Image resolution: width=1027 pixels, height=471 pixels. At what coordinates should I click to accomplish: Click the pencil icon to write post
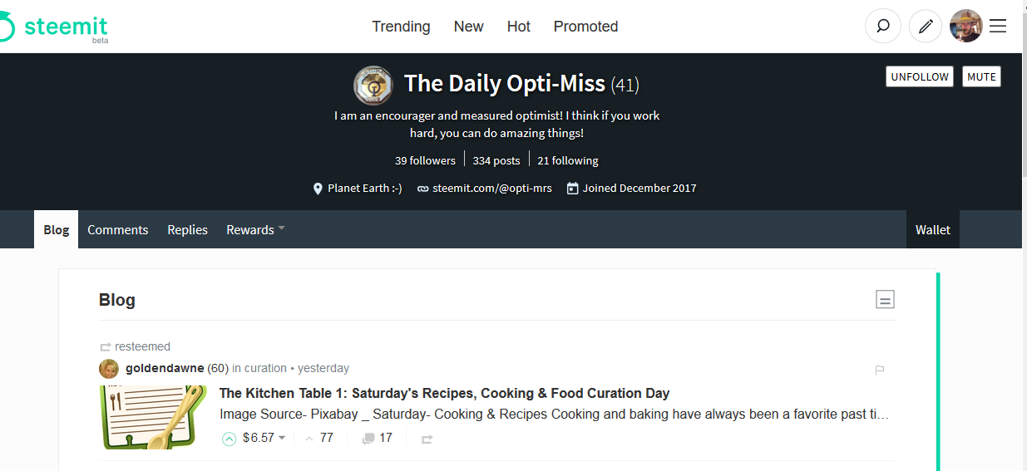[925, 27]
